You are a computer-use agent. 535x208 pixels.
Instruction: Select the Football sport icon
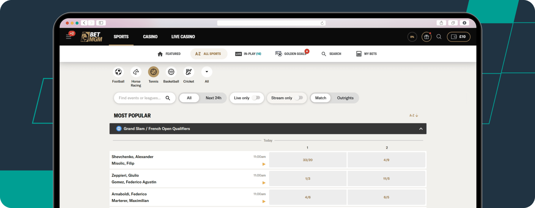click(x=118, y=72)
